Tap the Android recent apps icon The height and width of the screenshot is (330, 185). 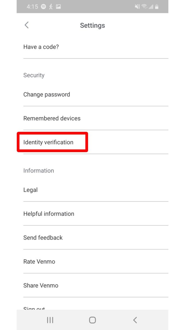[x=50, y=320]
